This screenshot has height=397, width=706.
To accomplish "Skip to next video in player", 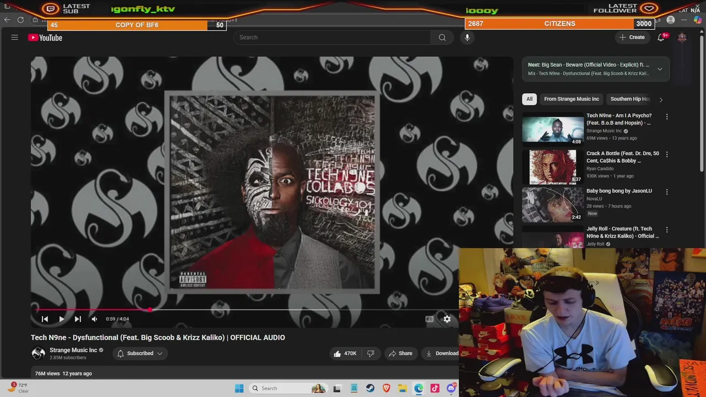I will click(x=78, y=319).
